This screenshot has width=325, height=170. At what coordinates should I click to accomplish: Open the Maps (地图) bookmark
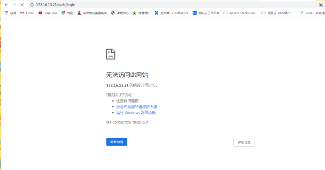point(67,13)
